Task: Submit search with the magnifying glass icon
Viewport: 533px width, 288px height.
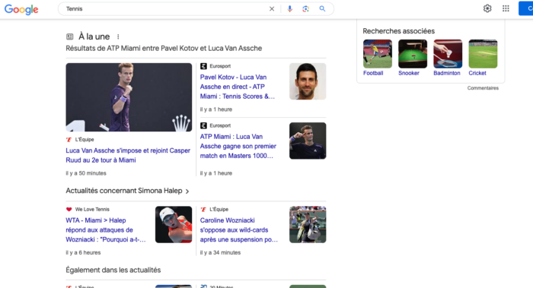Action: tap(322, 9)
